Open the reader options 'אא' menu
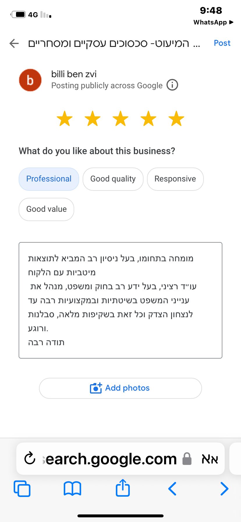This screenshot has width=241, height=522. pyautogui.click(x=210, y=459)
